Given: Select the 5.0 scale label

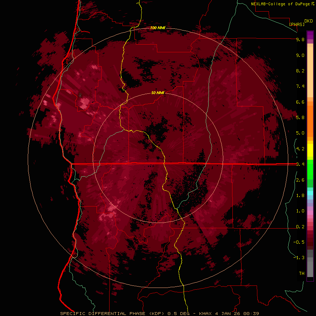Looking at the screenshot, I should pos(300,133).
